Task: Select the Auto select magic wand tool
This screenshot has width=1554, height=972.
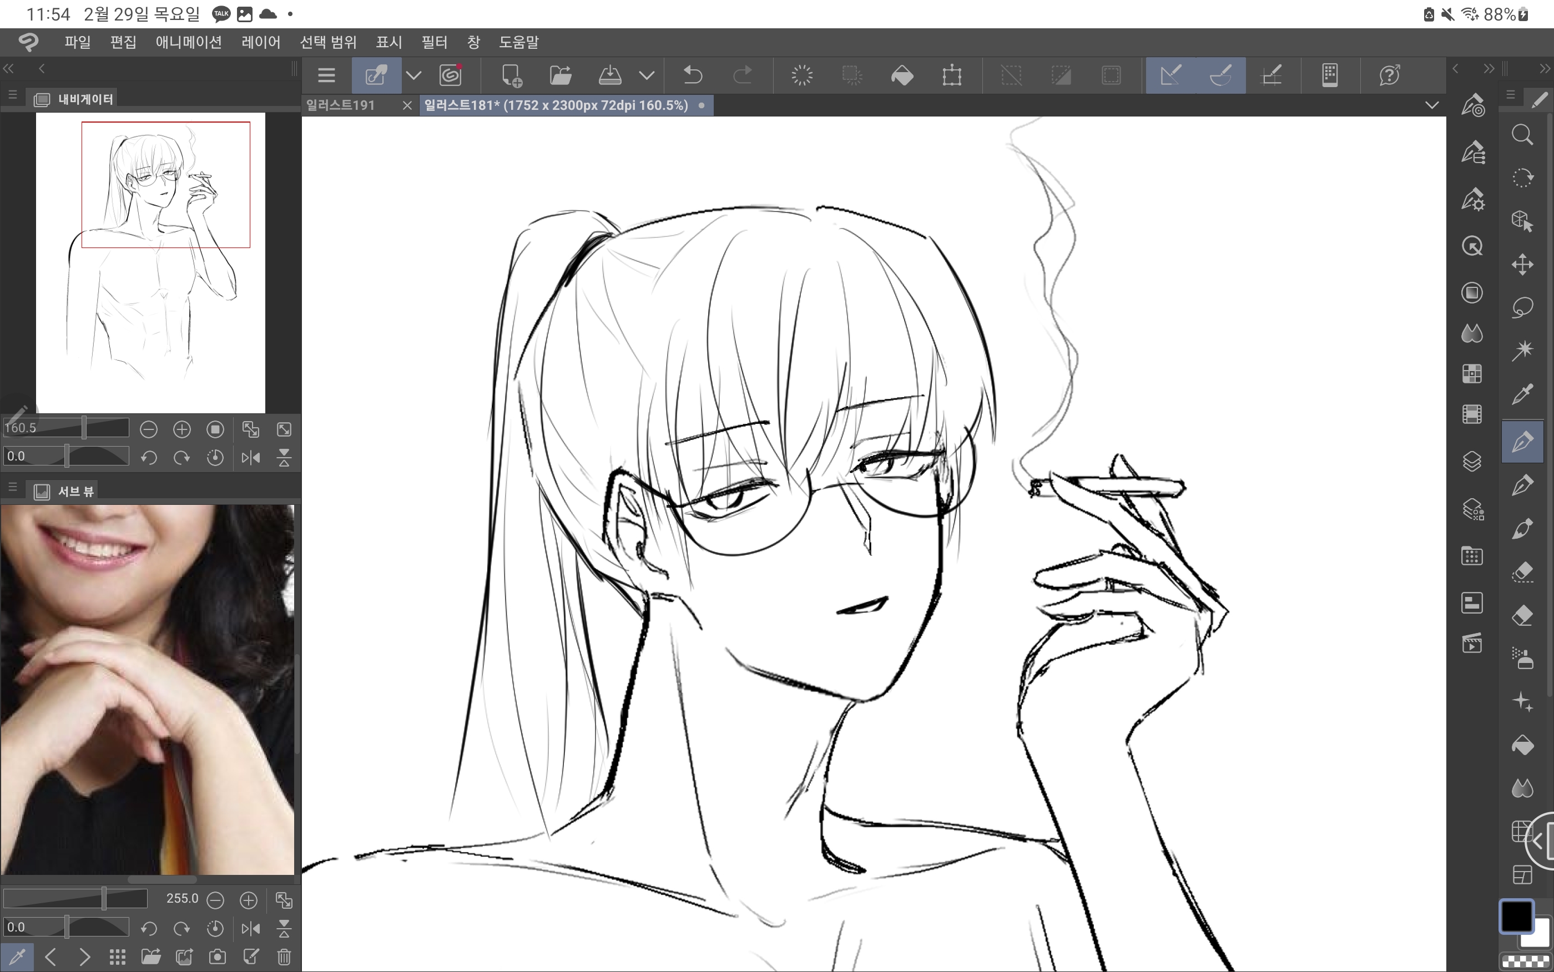Action: click(1522, 351)
